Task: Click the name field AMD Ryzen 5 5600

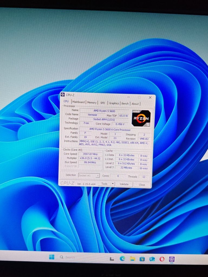Action: pyautogui.click(x=104, y=111)
